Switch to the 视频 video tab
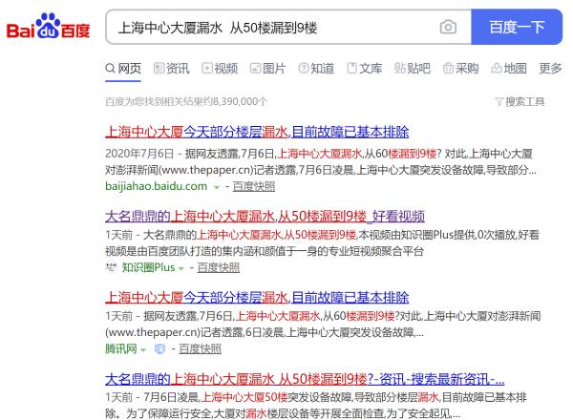 (x=221, y=69)
